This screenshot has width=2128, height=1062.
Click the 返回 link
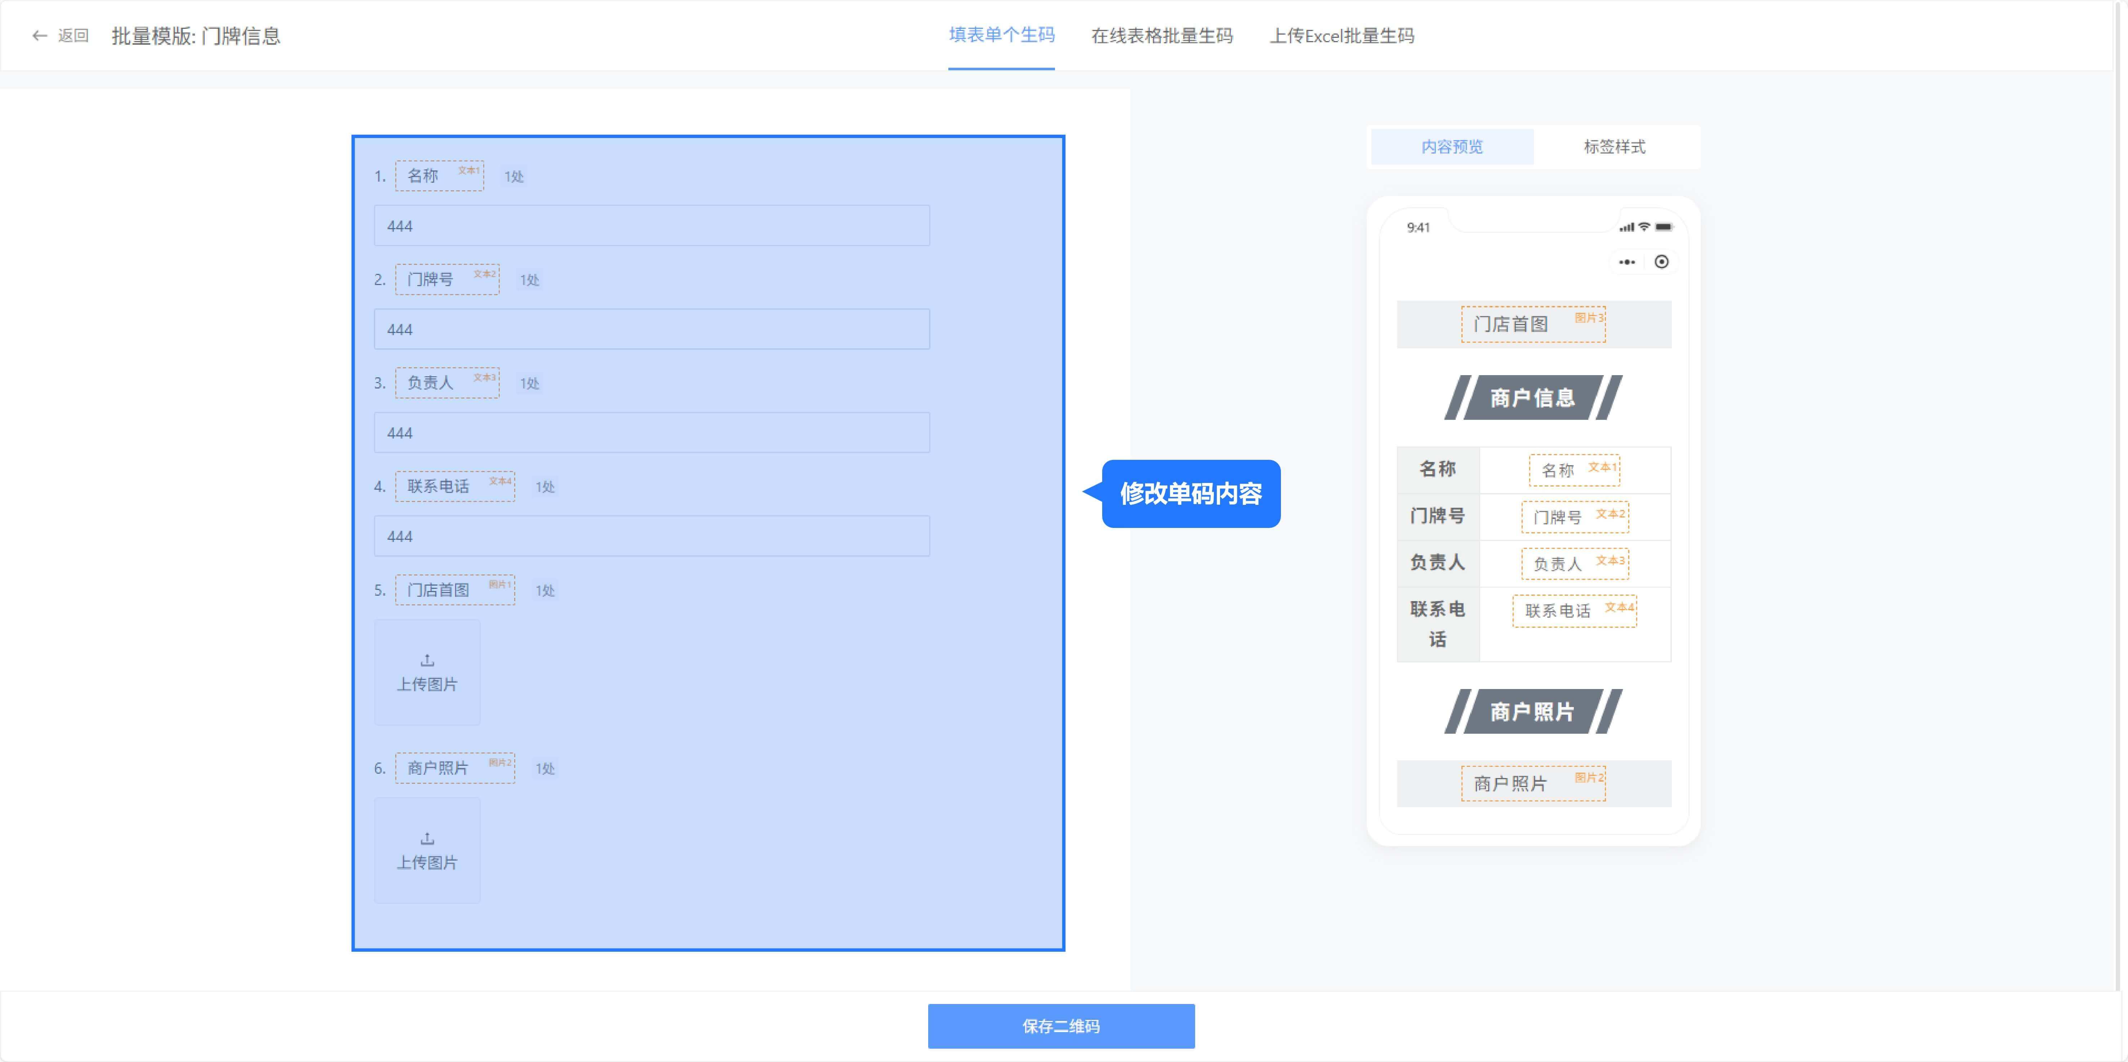click(x=73, y=36)
